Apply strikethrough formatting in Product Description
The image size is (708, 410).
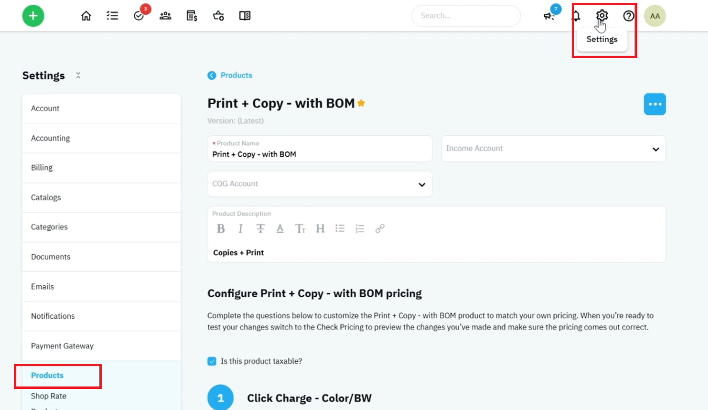tap(260, 229)
